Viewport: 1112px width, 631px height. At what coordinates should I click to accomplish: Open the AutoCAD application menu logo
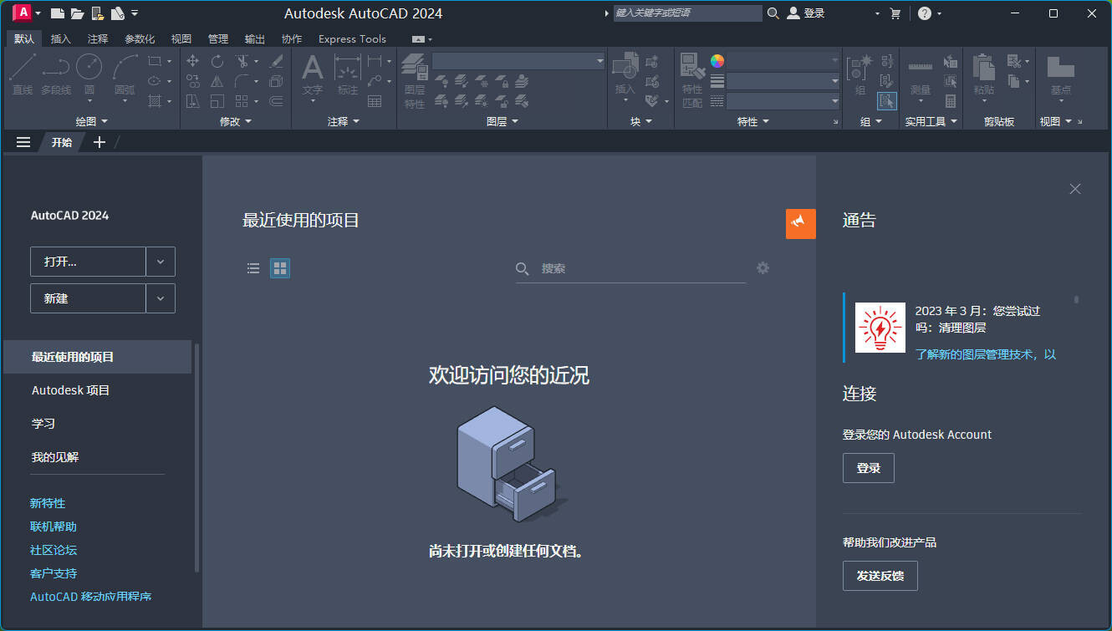pos(23,13)
